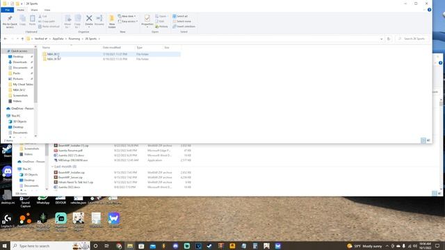445x250 pixels.
Task: Open the address bar history dropdown
Action: (382, 39)
